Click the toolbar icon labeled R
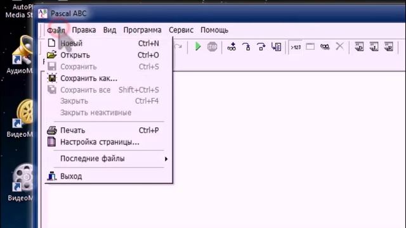 pyautogui.click(x=389, y=47)
